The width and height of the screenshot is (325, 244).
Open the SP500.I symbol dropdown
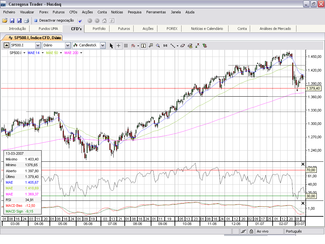click(x=38, y=45)
